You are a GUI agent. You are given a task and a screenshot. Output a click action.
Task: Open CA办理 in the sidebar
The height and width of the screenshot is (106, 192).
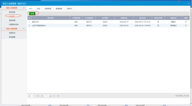12,16
